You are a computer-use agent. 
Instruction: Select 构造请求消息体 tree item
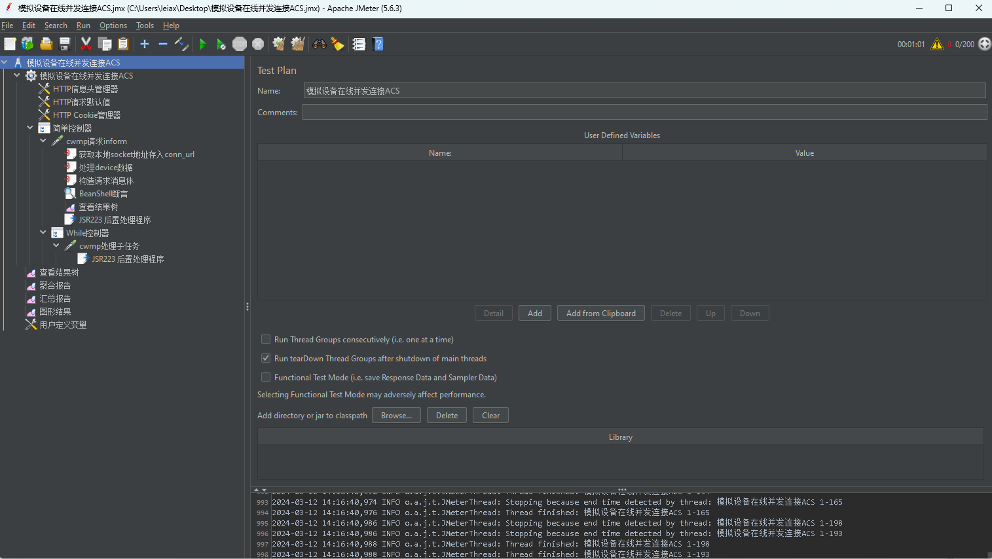tap(105, 181)
